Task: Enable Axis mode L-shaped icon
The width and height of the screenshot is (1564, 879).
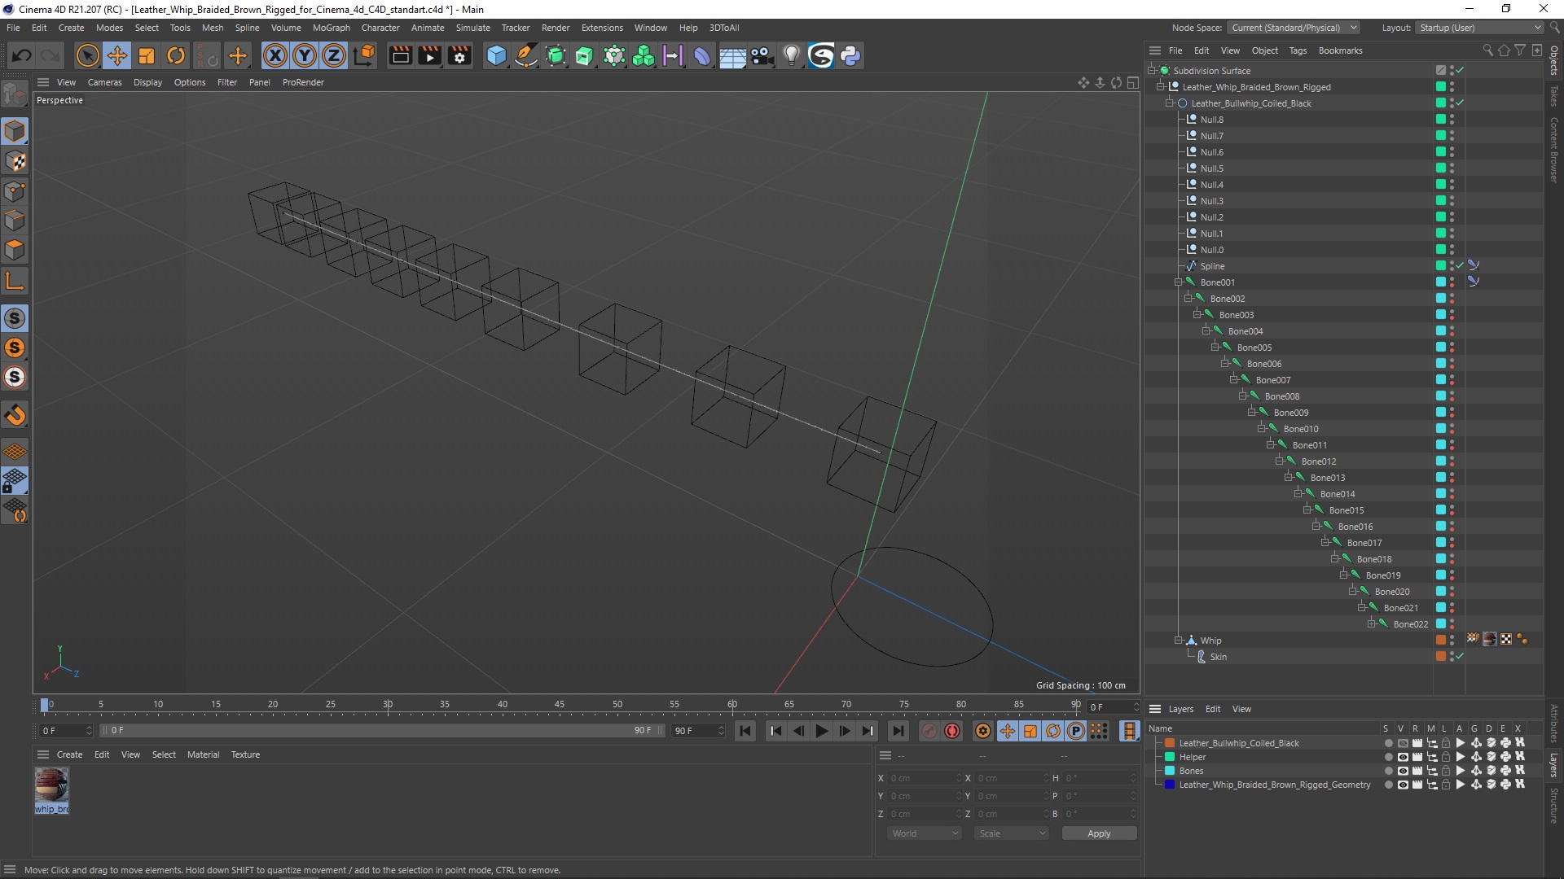Action: [15, 282]
